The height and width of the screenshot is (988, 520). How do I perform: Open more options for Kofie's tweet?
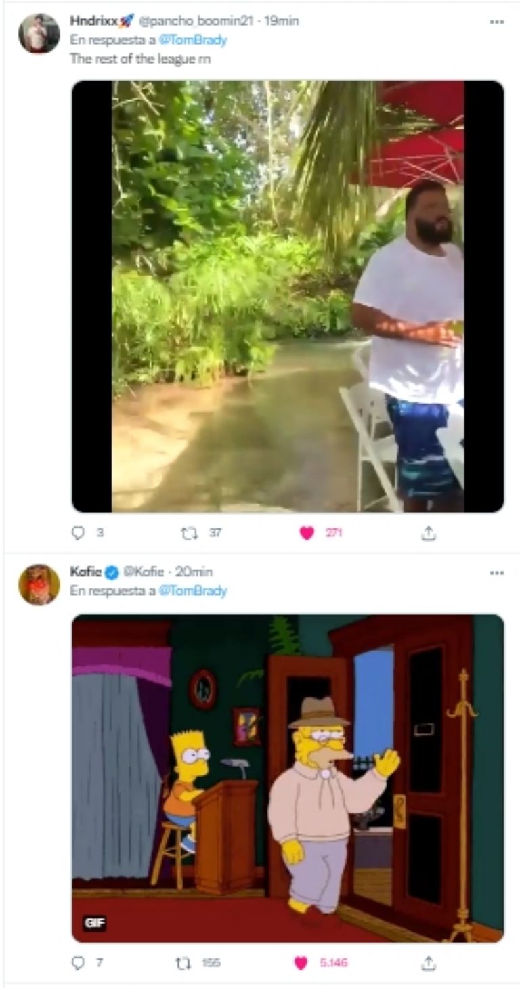click(x=497, y=573)
